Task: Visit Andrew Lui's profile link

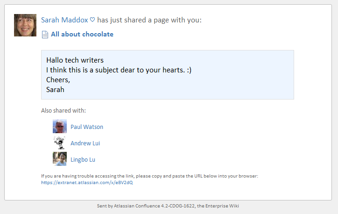Action: click(x=85, y=143)
